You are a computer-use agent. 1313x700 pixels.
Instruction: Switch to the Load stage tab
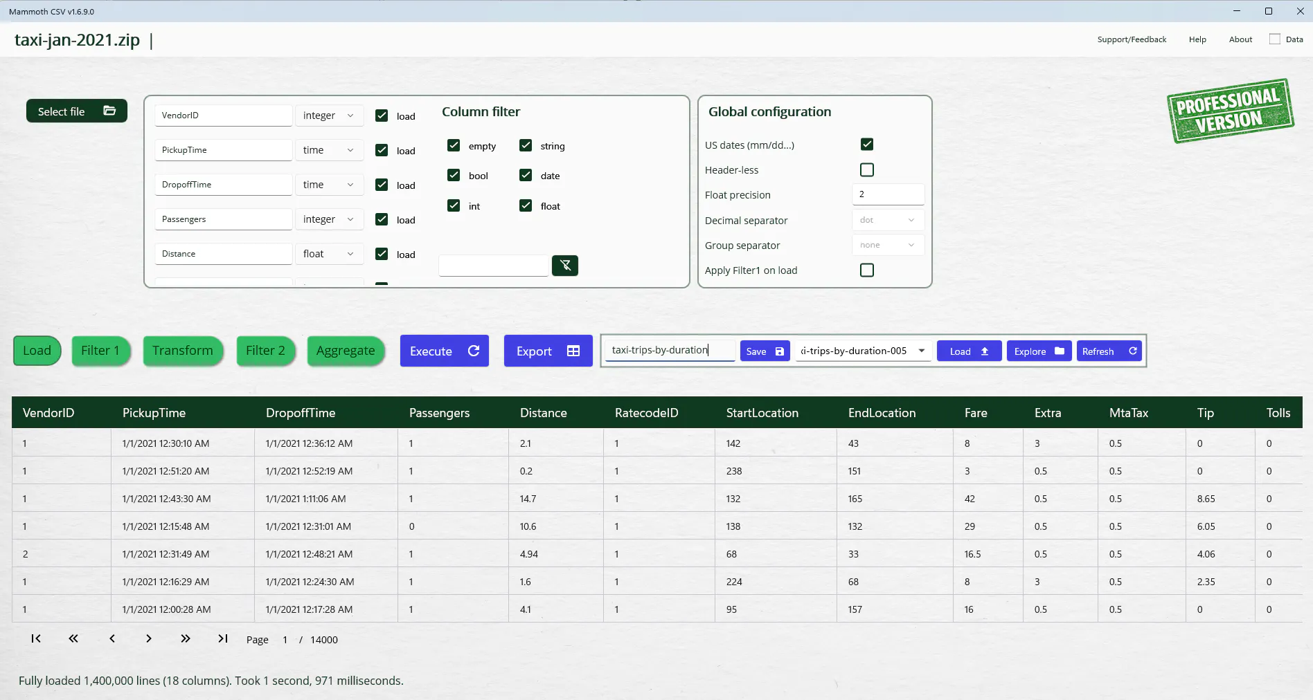click(37, 351)
